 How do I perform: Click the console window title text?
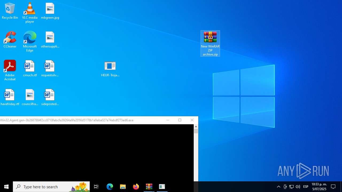[x=67, y=120]
